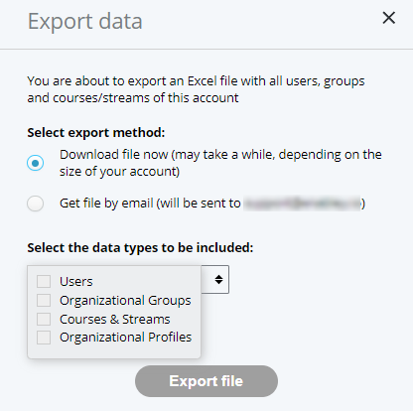Click the 'Download file now' label text
Viewport: 413px width, 411px height.
coord(113,155)
